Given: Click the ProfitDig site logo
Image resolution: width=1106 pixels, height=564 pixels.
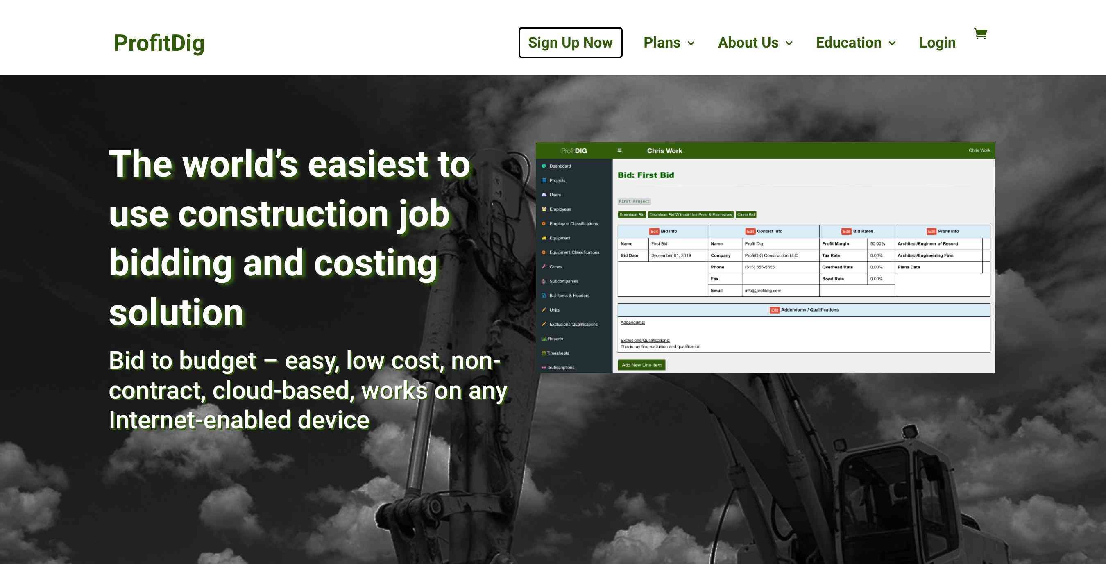Looking at the screenshot, I should click(159, 43).
